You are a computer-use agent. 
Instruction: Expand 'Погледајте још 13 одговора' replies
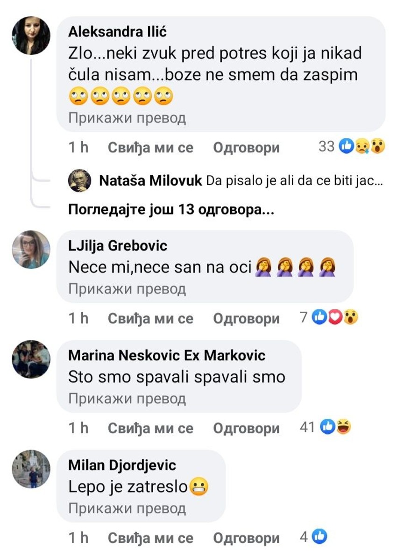click(171, 210)
